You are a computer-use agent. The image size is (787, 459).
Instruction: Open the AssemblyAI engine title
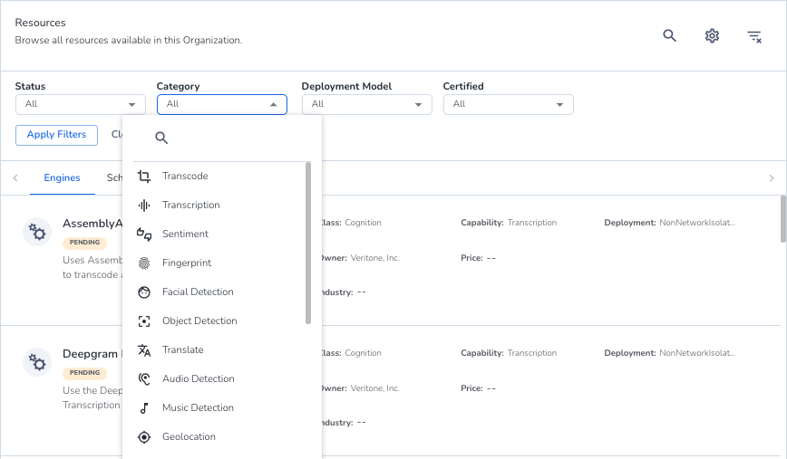pos(92,224)
